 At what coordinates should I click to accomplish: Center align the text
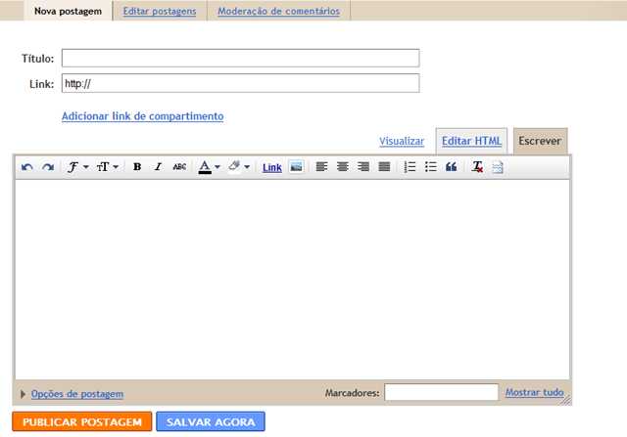[x=342, y=167]
